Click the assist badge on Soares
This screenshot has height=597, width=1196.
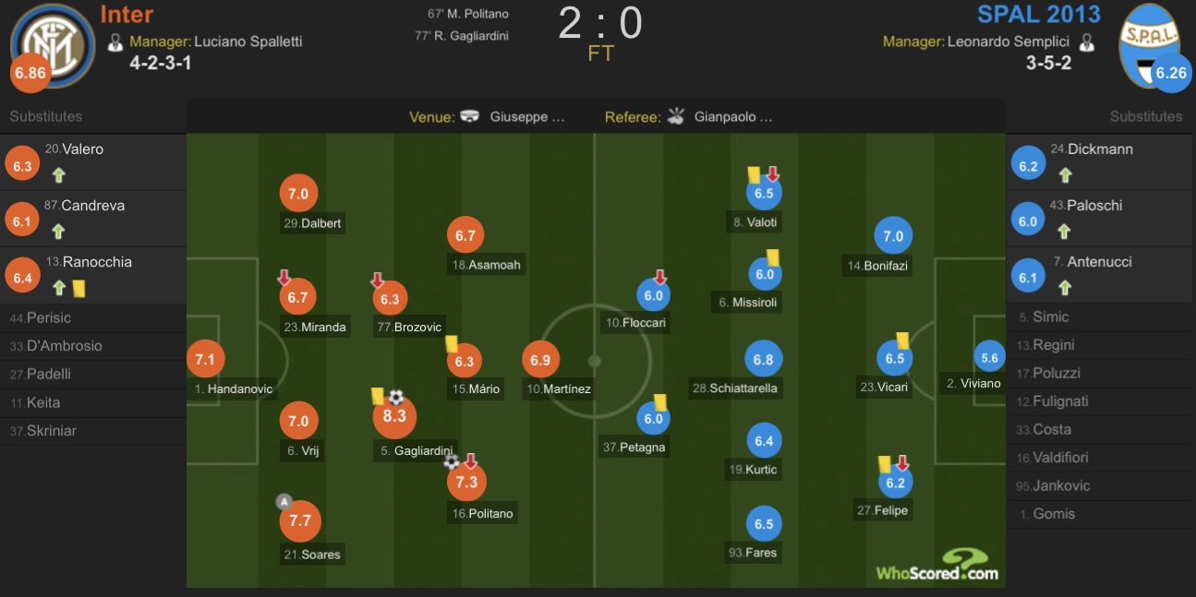pyautogui.click(x=284, y=502)
